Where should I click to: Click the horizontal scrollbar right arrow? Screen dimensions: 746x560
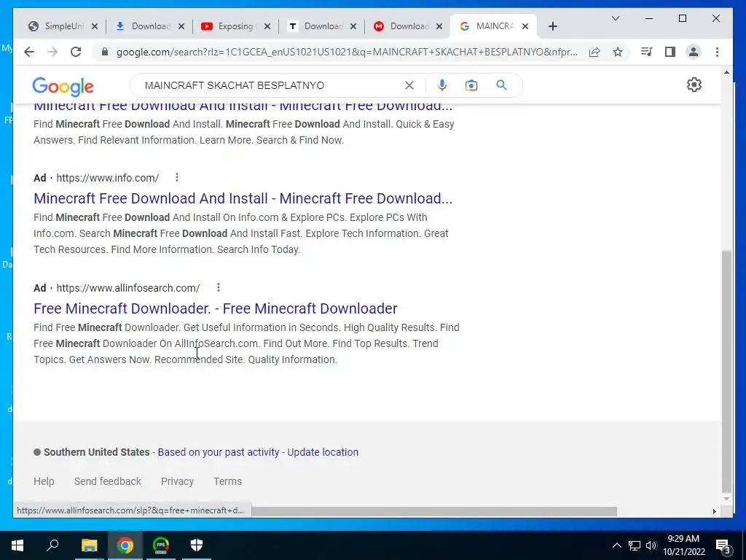[714, 511]
